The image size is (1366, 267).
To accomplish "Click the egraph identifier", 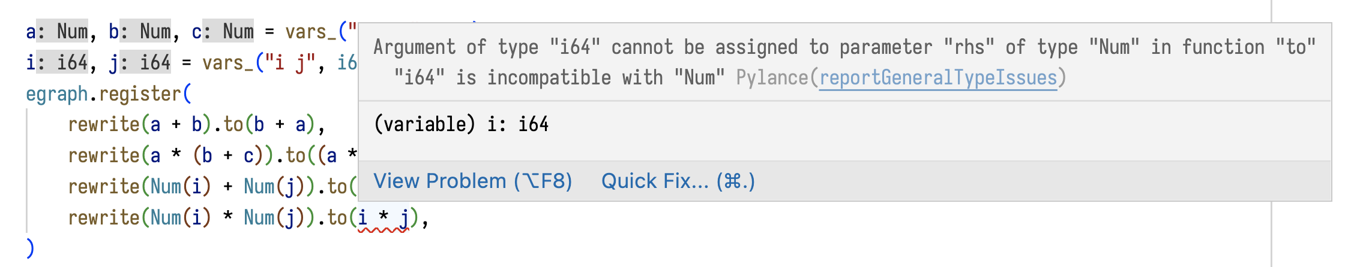I will click(x=57, y=94).
